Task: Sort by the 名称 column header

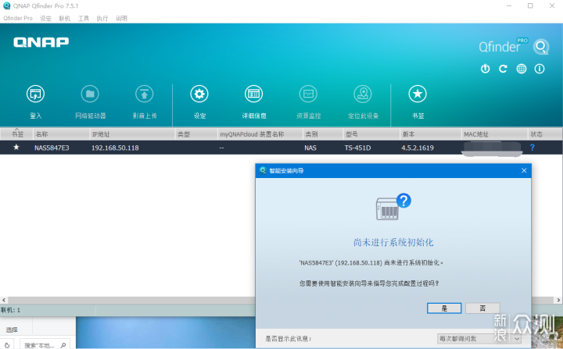Action: pyautogui.click(x=61, y=134)
